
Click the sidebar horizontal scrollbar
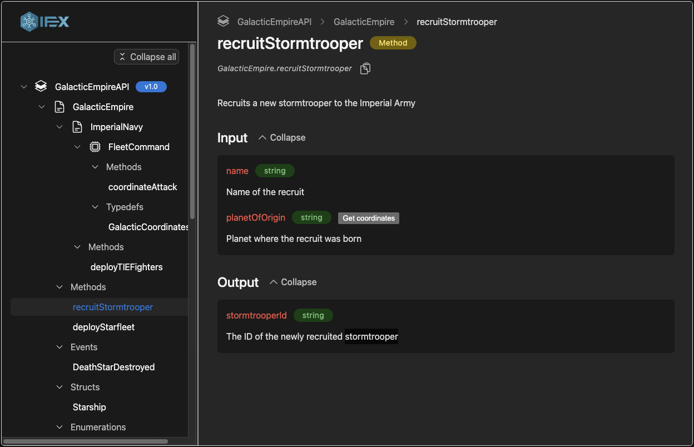click(x=86, y=441)
